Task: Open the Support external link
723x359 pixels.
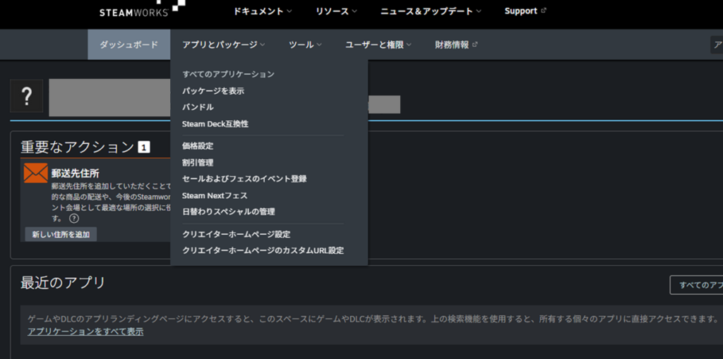Action: pyautogui.click(x=525, y=11)
